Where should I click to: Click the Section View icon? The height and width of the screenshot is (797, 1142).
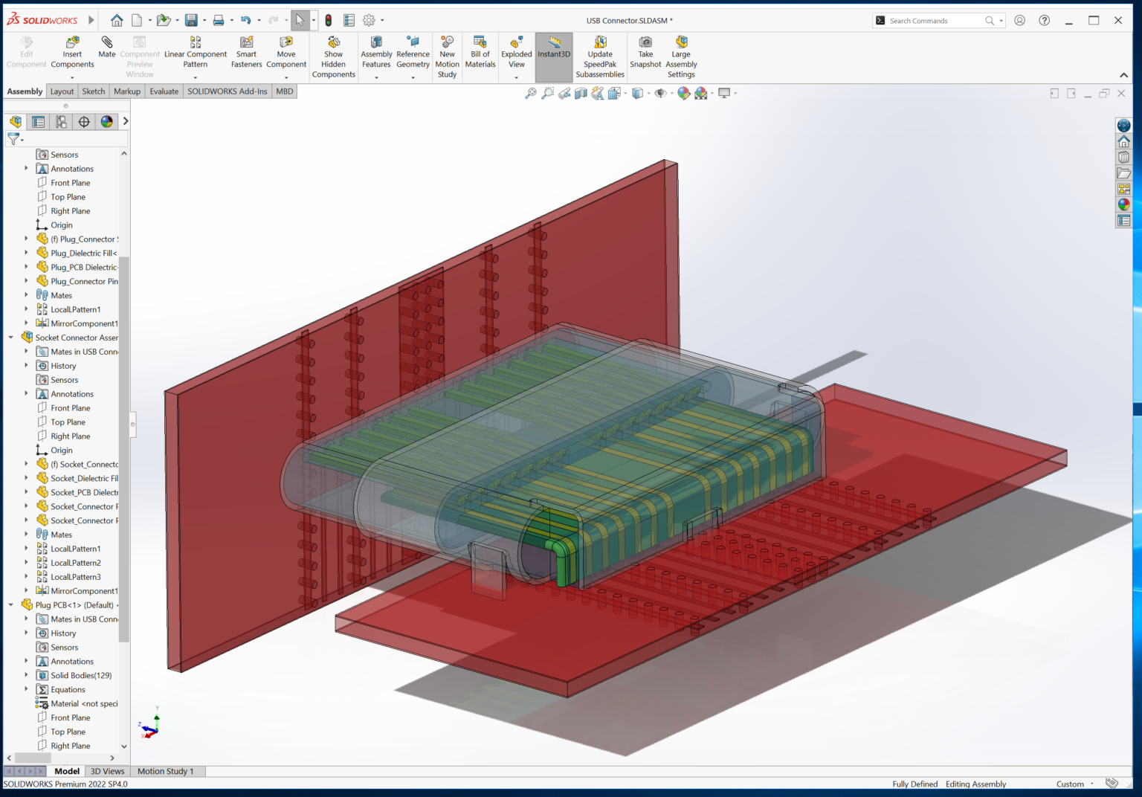click(x=581, y=93)
